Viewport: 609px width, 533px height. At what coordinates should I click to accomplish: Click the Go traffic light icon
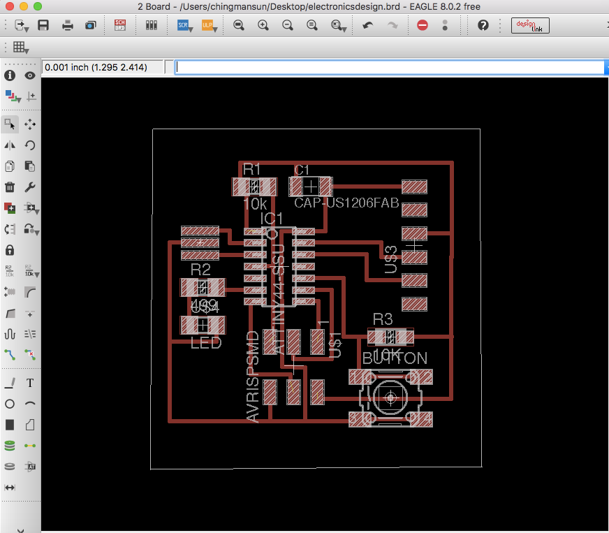(x=445, y=25)
